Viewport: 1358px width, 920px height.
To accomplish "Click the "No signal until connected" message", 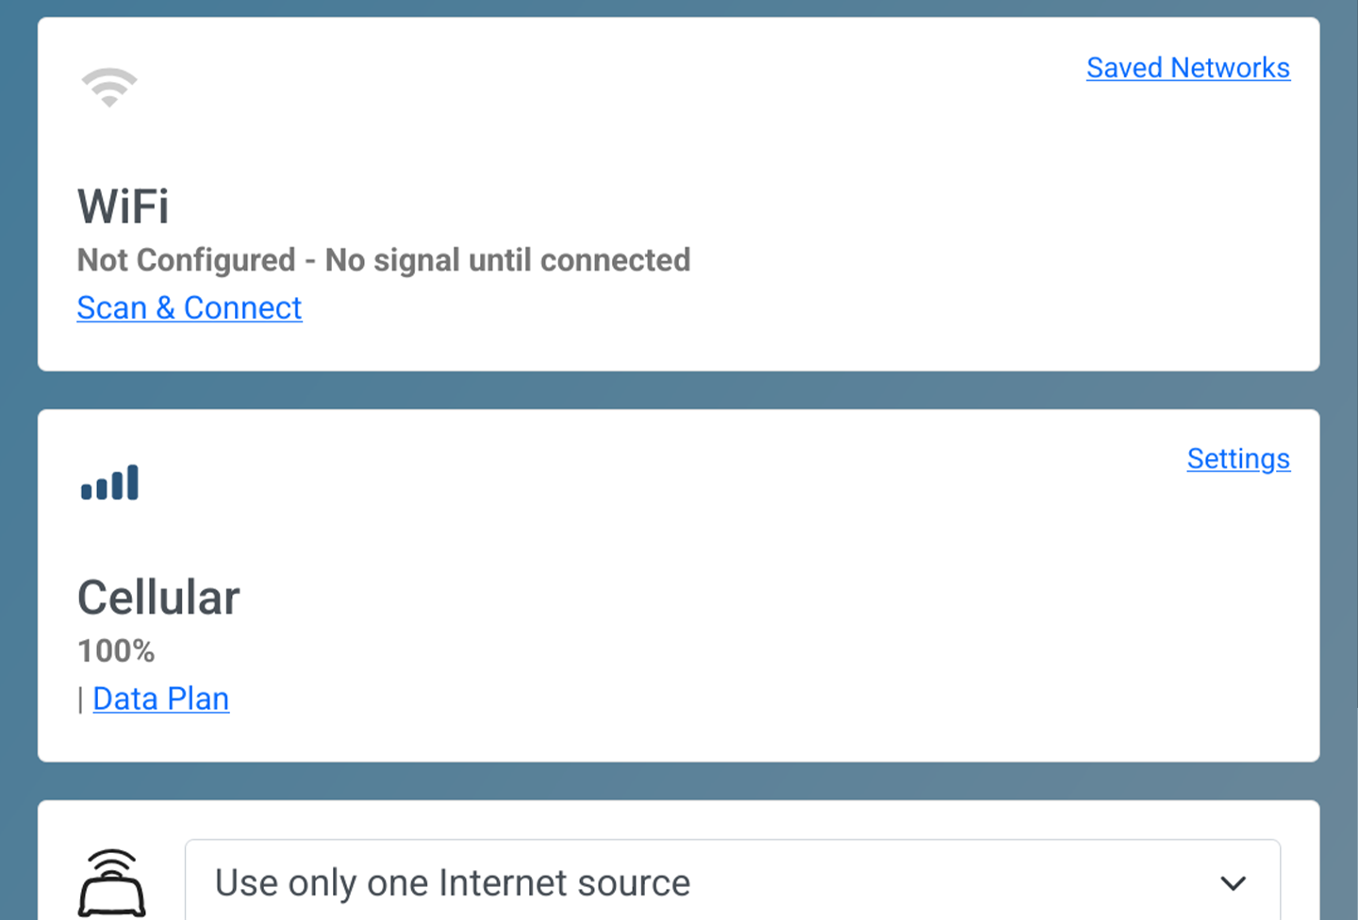I will pos(507,260).
